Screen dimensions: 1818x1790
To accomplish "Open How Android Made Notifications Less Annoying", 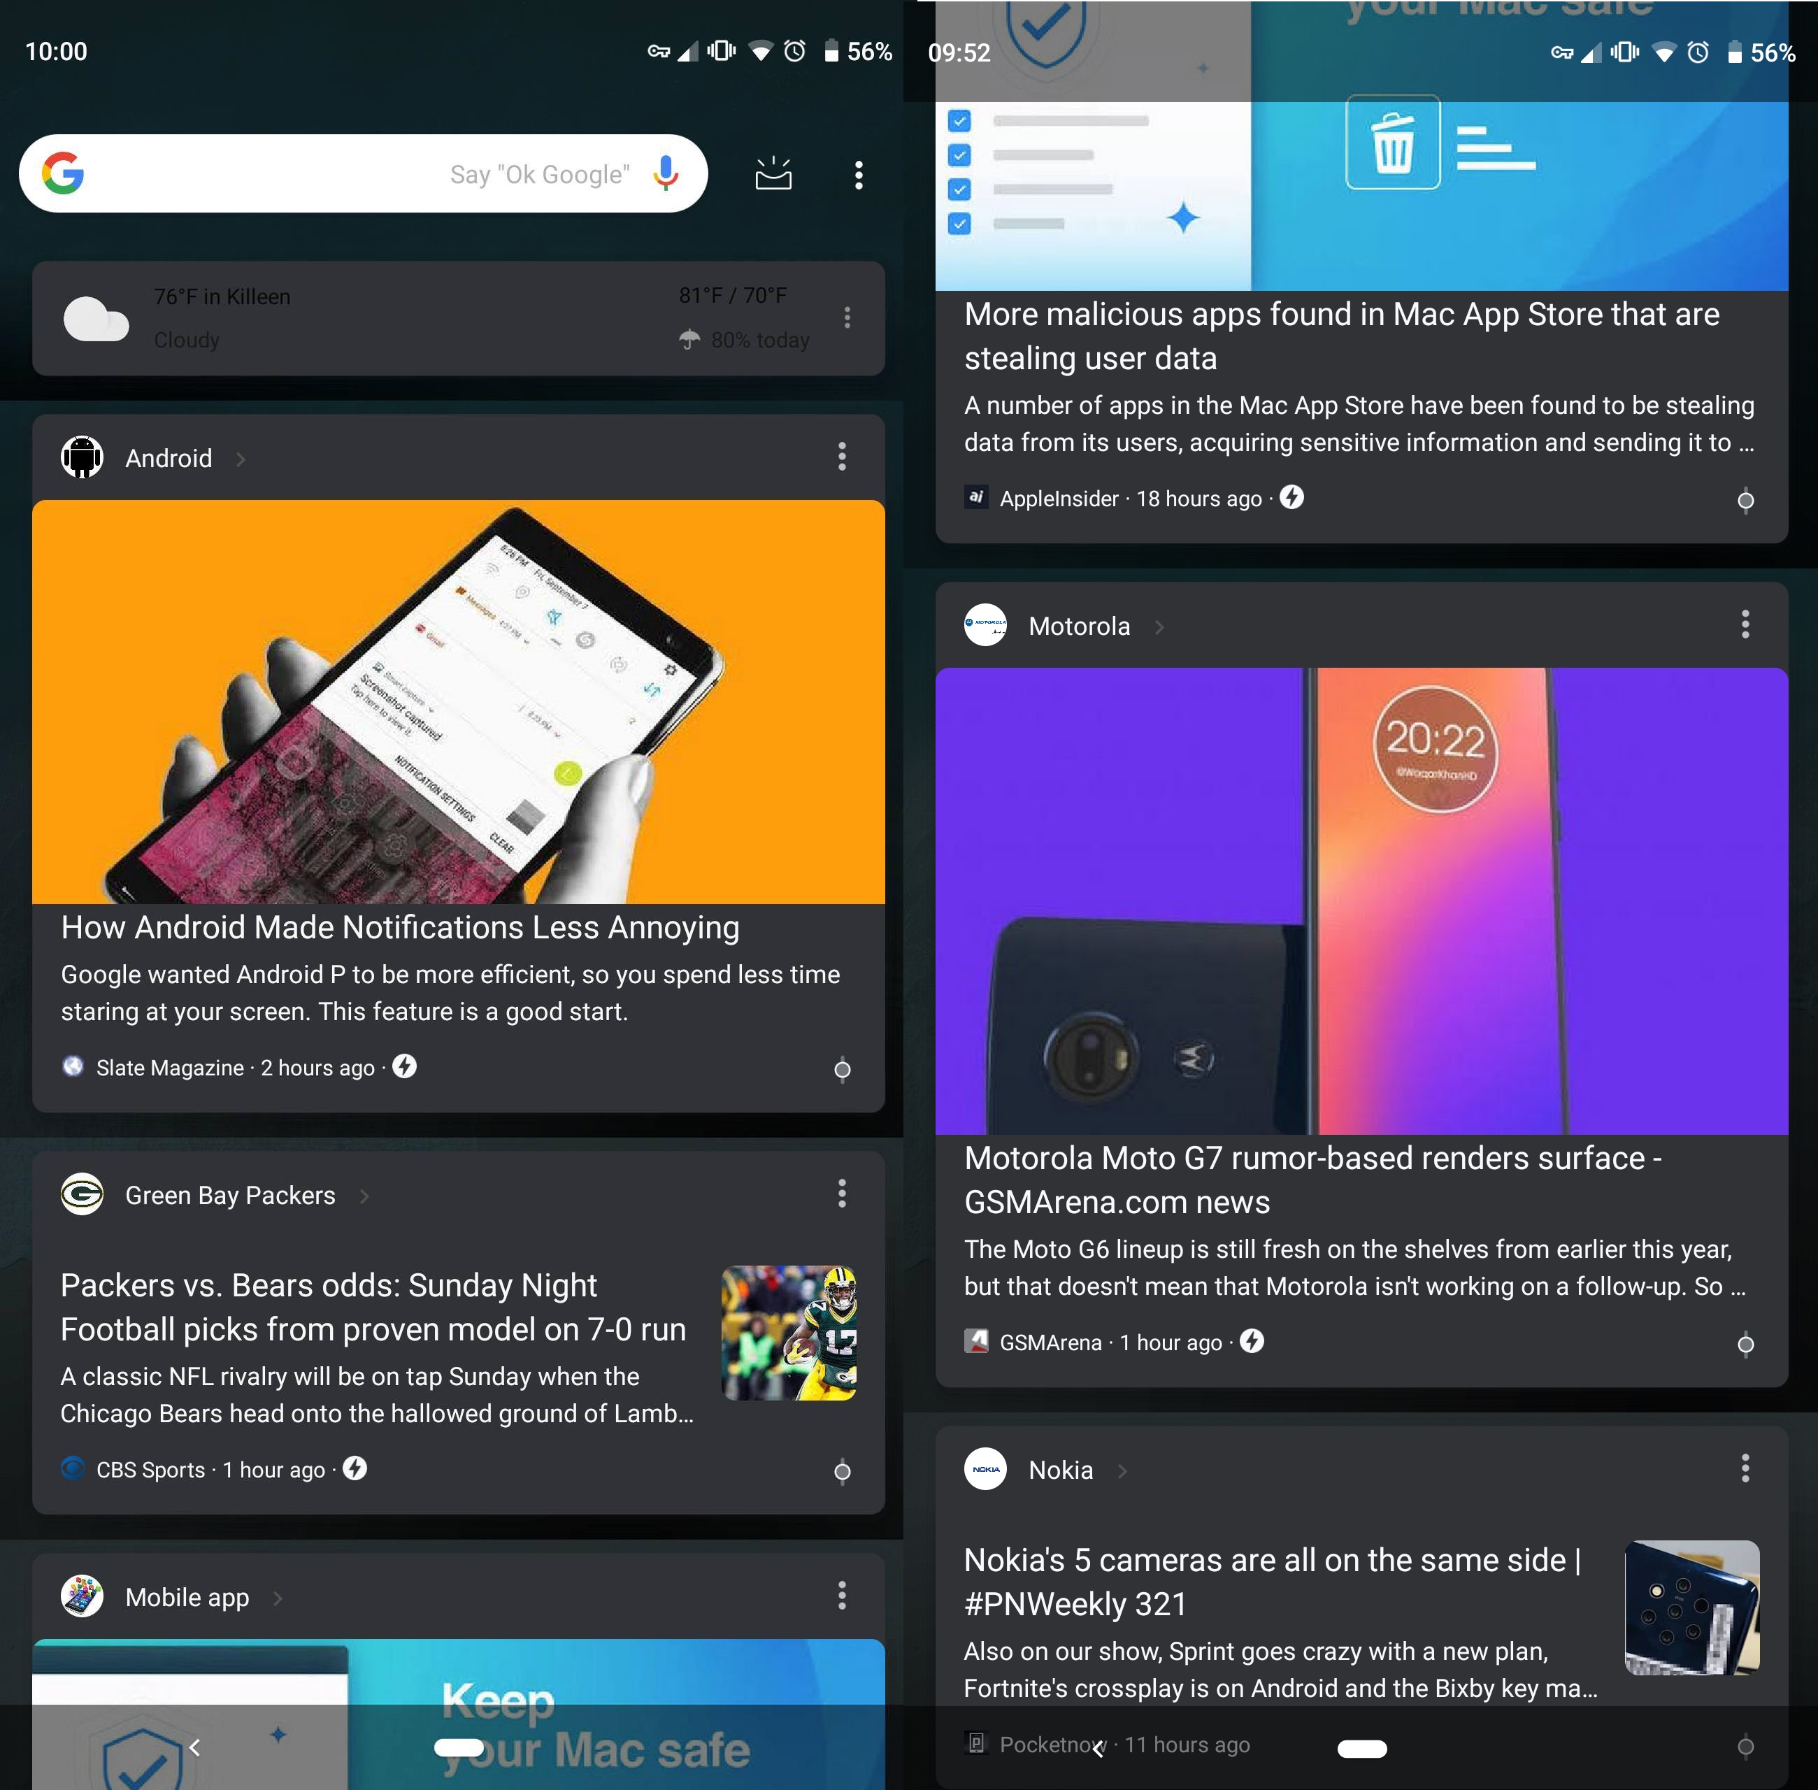I will click(399, 927).
